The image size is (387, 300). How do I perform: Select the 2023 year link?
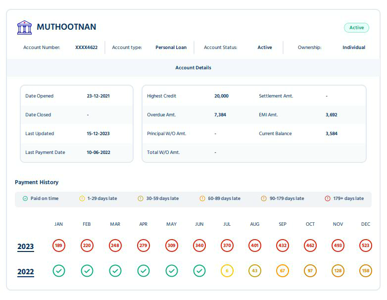(26, 247)
